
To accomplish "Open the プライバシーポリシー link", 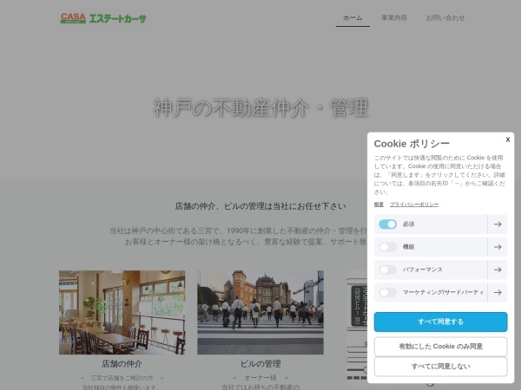I will coord(414,205).
